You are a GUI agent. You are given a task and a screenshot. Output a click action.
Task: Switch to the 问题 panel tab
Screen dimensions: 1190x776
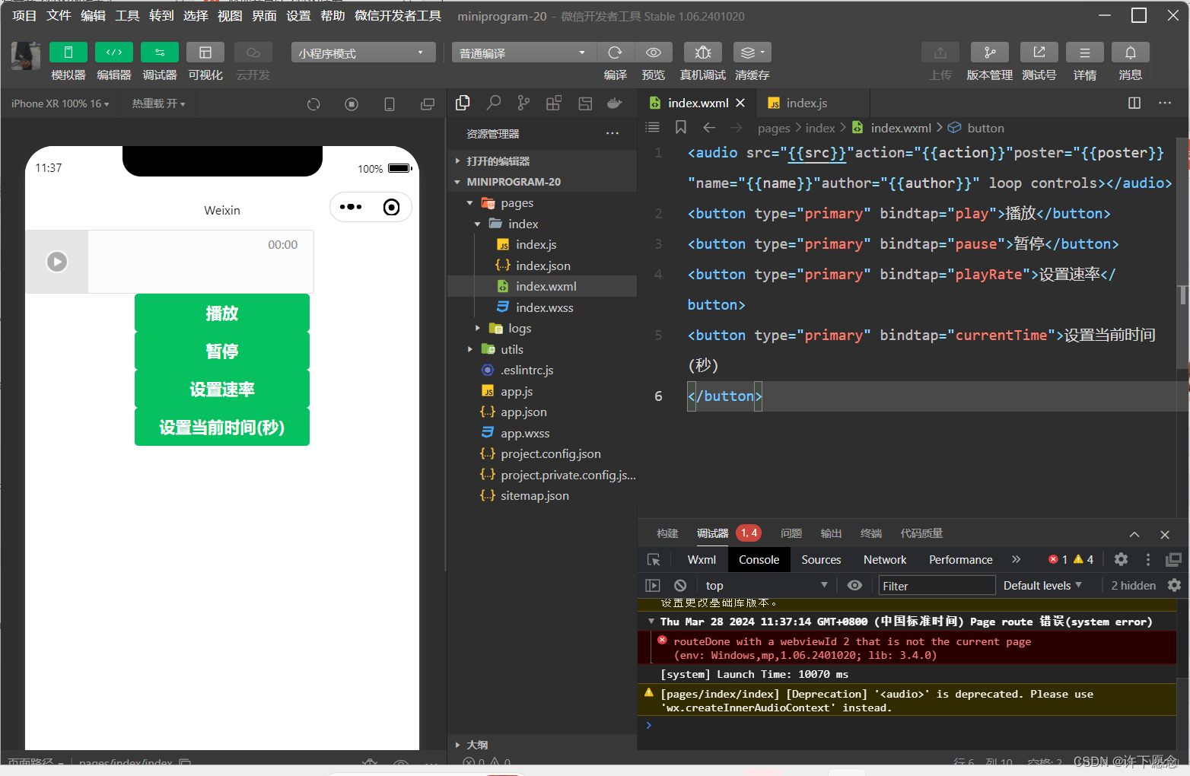point(791,533)
